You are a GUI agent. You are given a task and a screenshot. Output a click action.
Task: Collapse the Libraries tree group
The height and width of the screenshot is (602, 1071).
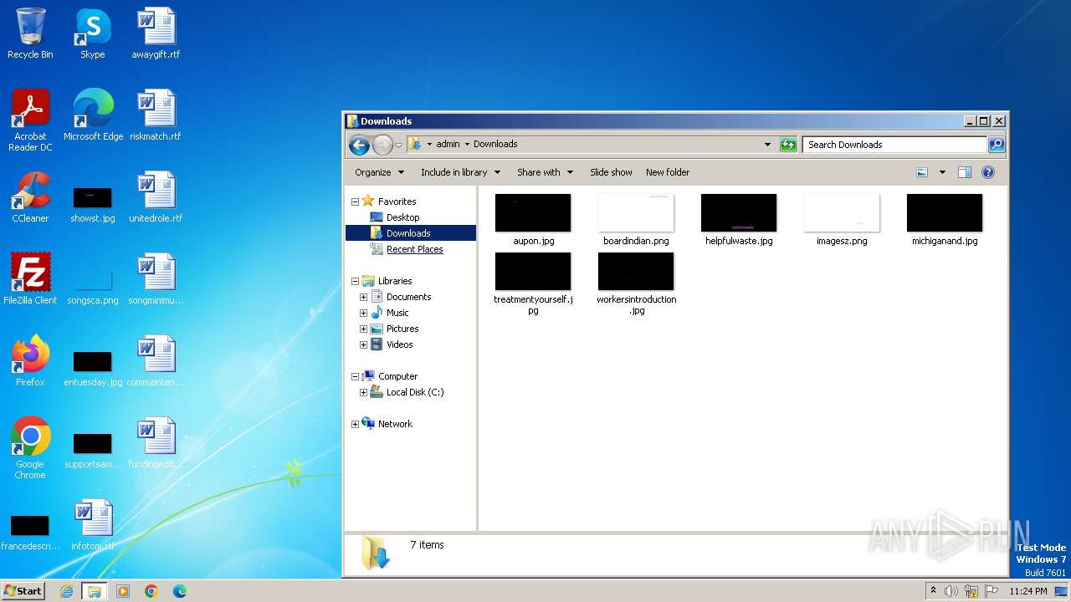tap(355, 281)
